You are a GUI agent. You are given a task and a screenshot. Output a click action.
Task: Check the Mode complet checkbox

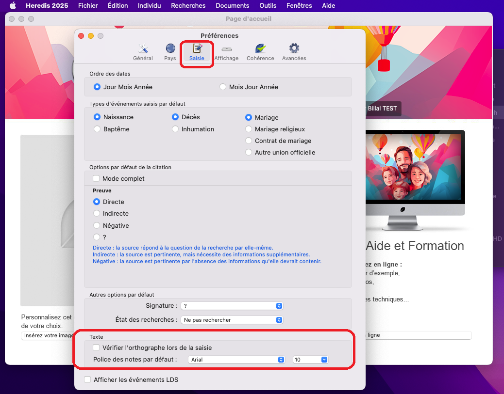97,178
